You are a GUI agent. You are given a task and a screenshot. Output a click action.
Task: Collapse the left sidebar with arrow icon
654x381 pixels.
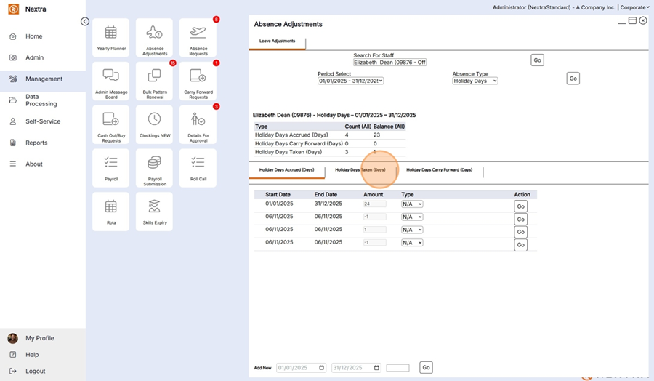85,22
